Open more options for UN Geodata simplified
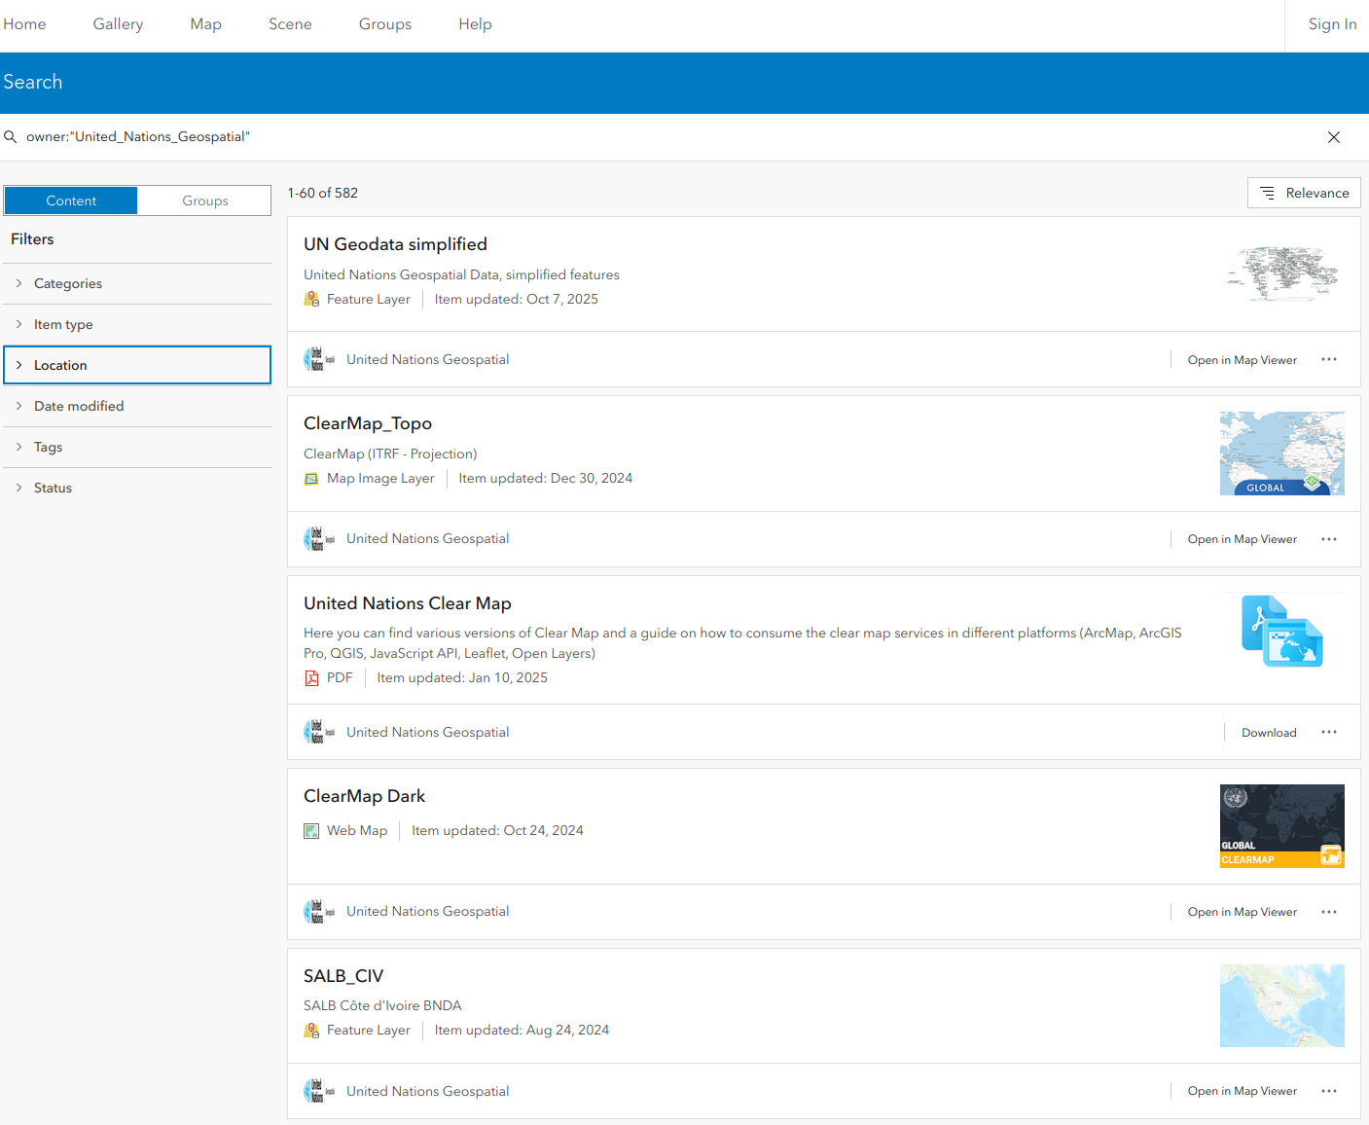 1328,359
